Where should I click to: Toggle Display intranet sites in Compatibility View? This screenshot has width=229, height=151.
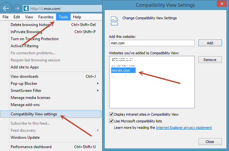tap(111, 114)
